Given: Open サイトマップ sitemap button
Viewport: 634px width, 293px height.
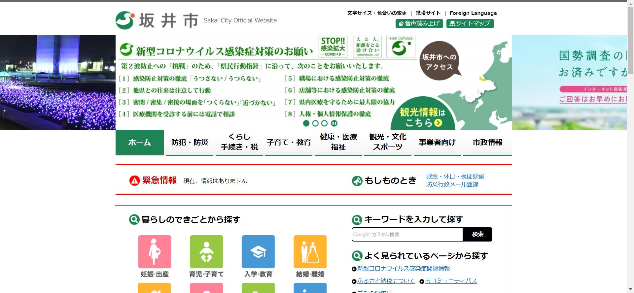Looking at the screenshot, I should coord(470,23).
